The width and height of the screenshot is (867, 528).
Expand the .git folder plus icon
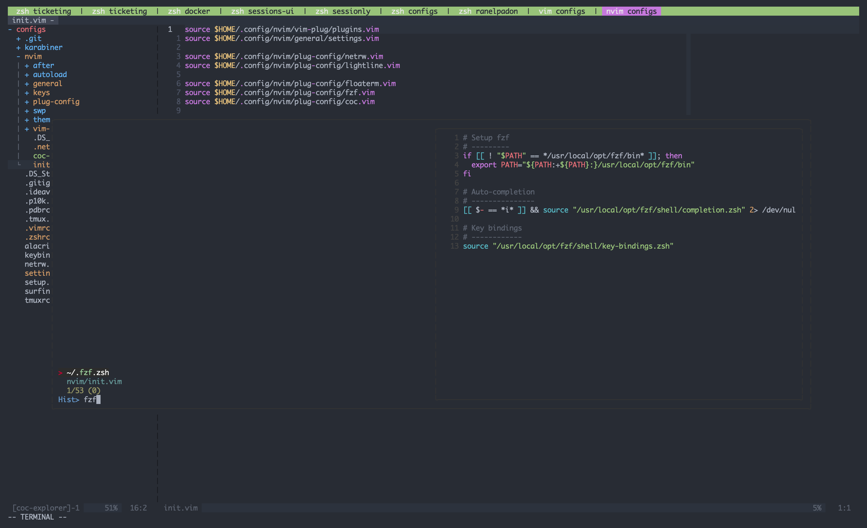point(18,39)
